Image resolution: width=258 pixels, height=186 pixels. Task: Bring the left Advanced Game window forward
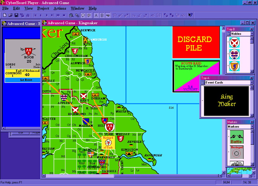21,24
